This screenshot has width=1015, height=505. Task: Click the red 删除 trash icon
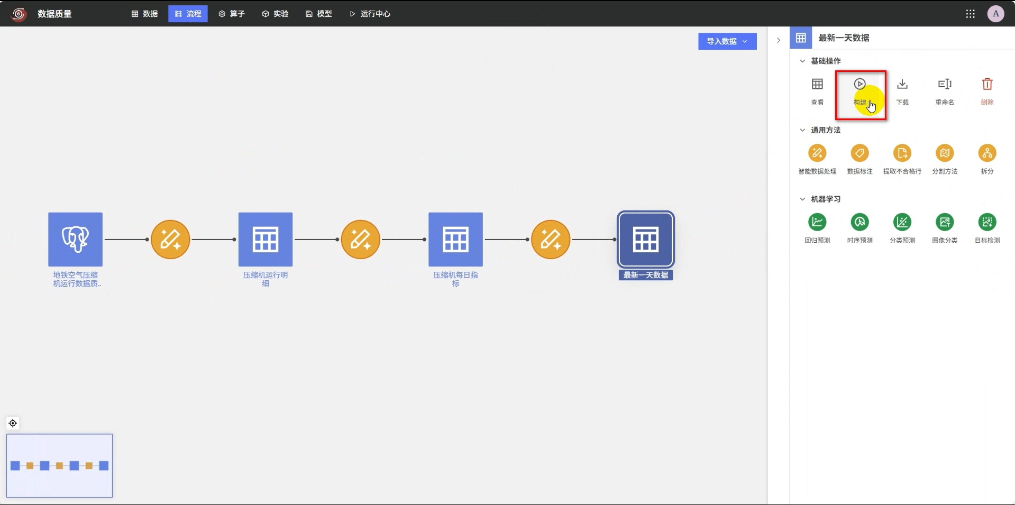pos(987,84)
